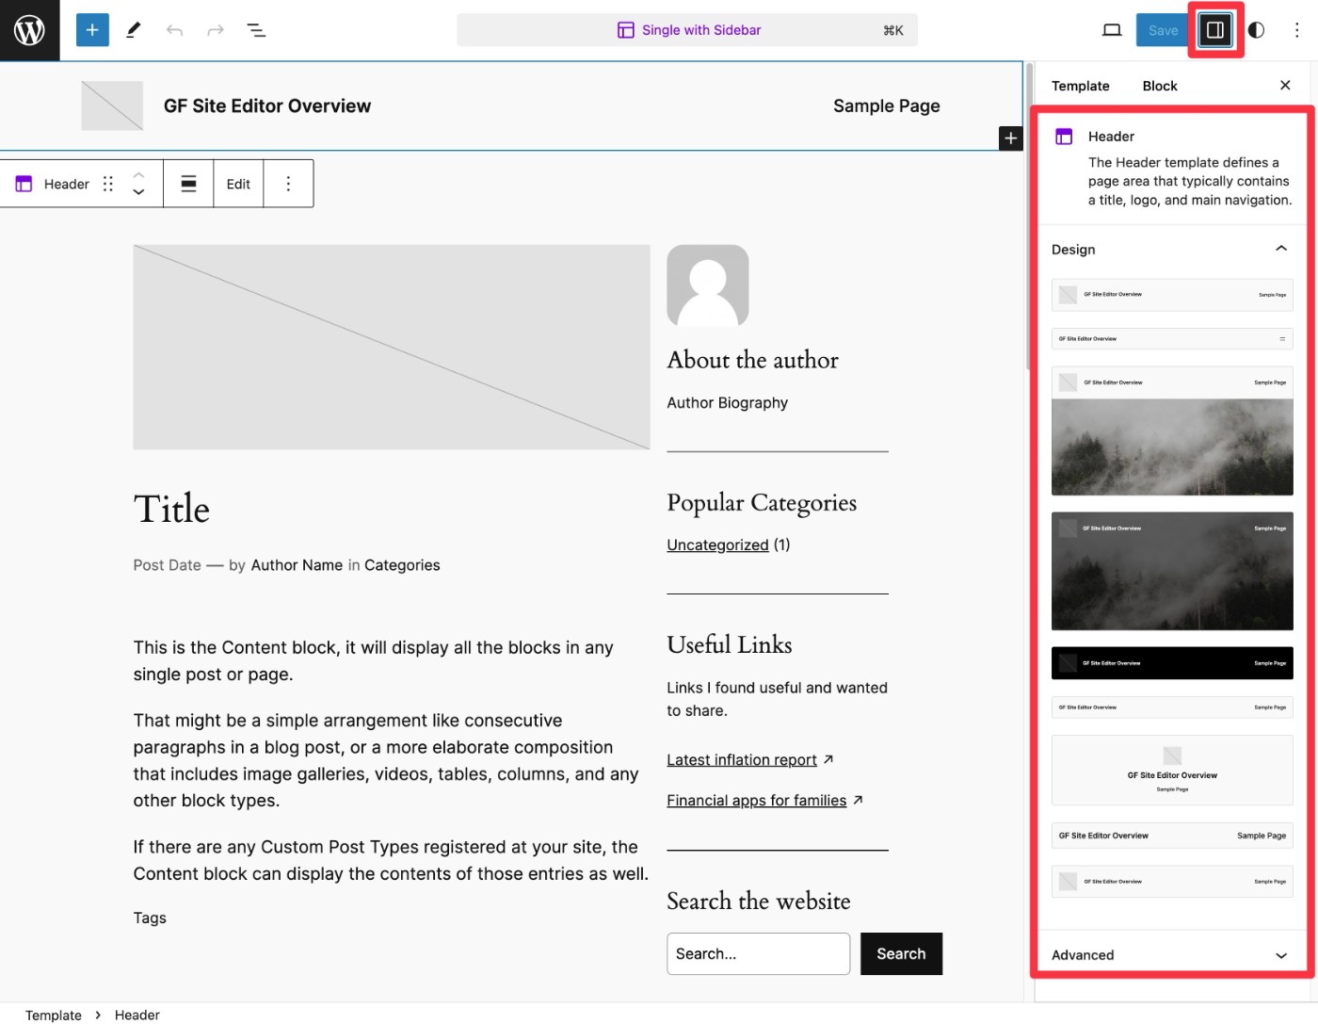The image size is (1318, 1024).
Task: Open the Header block options menu
Action: tap(288, 184)
